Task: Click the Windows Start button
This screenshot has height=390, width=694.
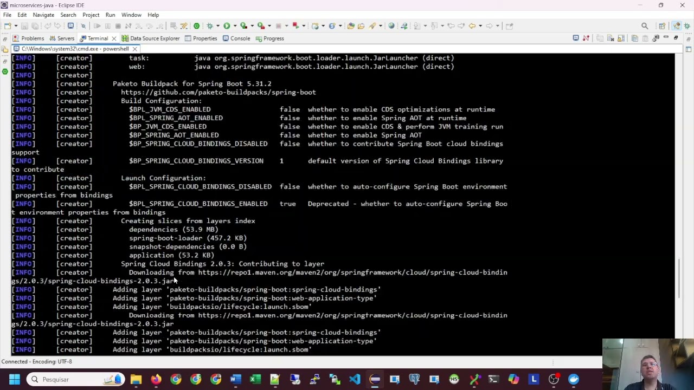Action: click(x=14, y=379)
